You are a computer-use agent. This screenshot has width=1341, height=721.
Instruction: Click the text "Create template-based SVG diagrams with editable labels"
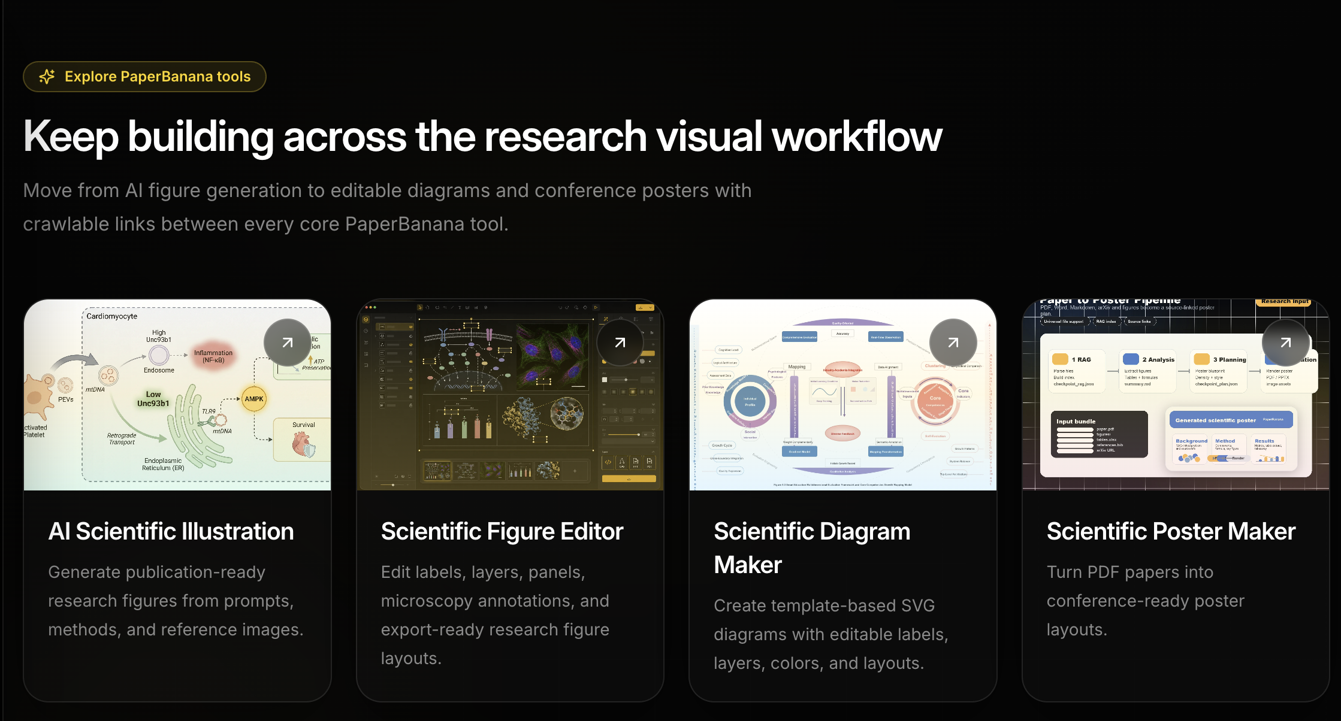(831, 634)
